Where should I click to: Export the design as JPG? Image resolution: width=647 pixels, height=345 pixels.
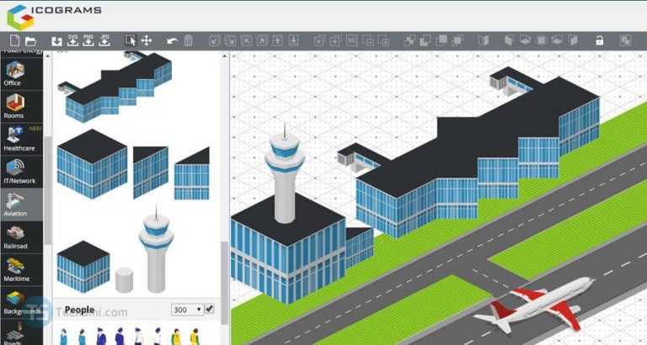[104, 40]
